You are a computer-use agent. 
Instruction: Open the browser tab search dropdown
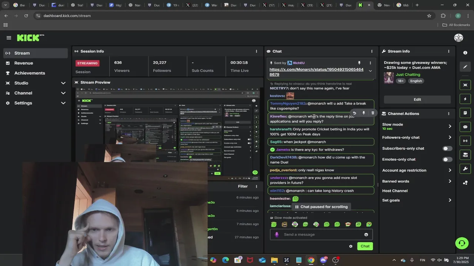pos(5,5)
